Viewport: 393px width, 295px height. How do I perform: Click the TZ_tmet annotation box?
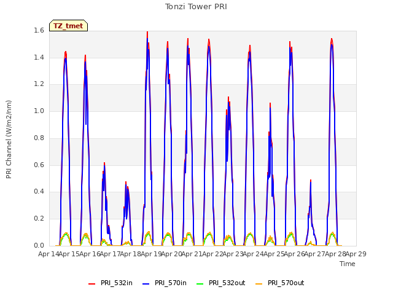pyautogui.click(x=68, y=26)
